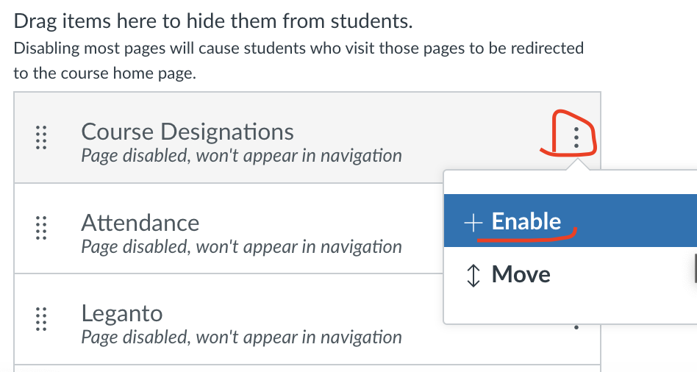Select the Attendance item title
The image size is (697, 372).
(x=140, y=223)
